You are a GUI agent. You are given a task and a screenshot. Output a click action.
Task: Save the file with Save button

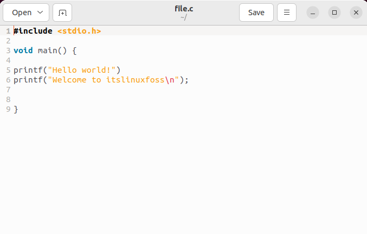tap(256, 12)
